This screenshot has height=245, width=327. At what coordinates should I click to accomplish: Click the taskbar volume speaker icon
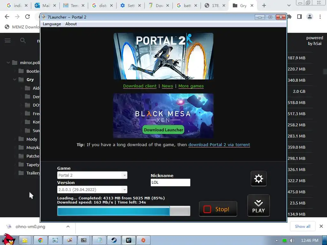(x=292, y=241)
